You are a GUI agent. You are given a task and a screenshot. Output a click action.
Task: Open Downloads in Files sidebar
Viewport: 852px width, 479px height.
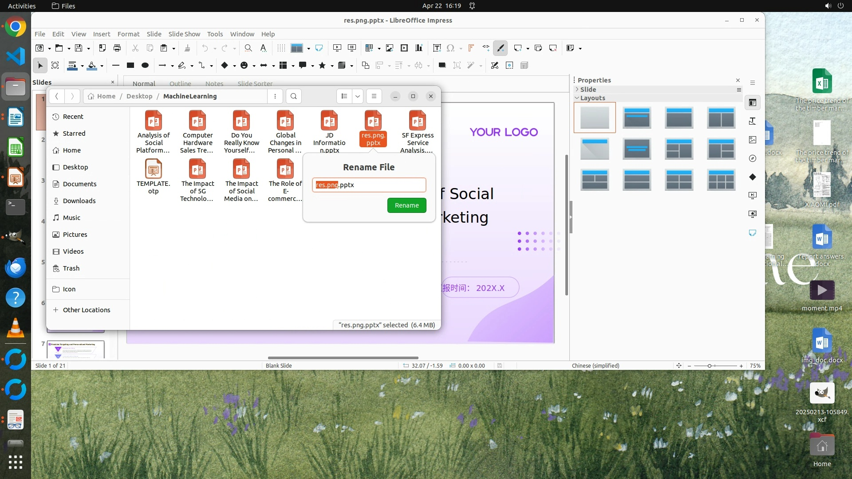pos(79,201)
